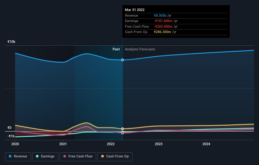Click the 2020 x-axis label
The image size is (259, 165).
coord(15,144)
